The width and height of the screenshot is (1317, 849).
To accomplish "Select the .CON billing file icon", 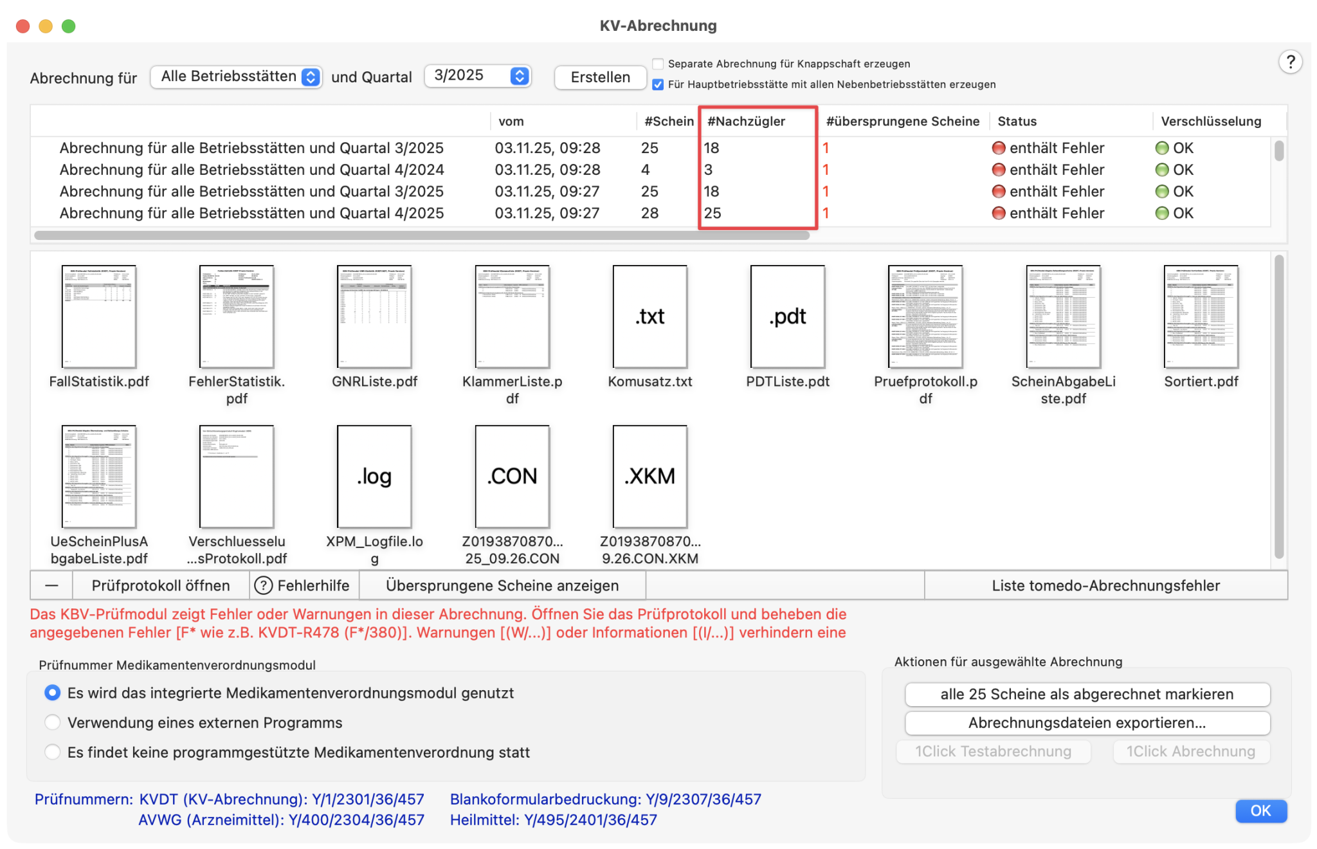I will point(512,477).
